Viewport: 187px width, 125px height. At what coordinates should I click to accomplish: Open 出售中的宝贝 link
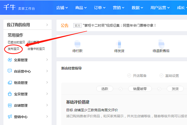tap(36, 49)
